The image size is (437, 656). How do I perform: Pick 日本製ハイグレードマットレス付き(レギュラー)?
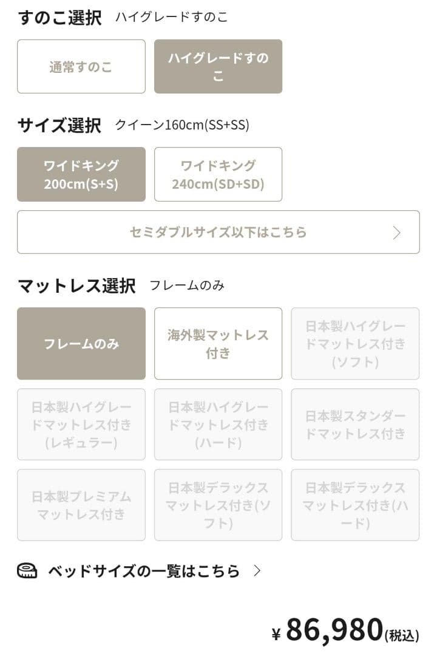coord(81,425)
